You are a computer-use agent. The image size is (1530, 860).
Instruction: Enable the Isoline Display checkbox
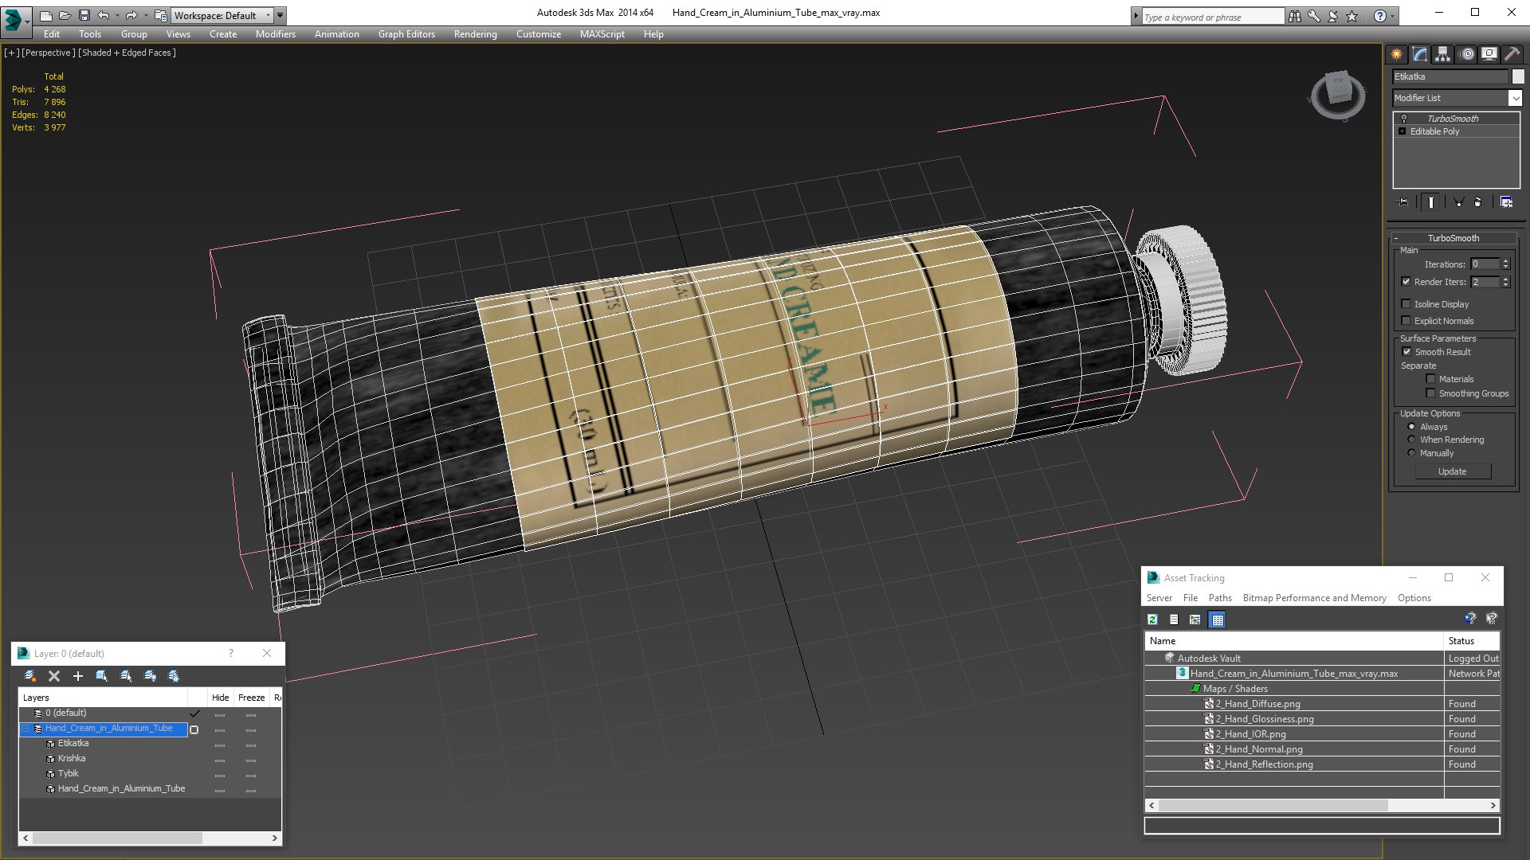(x=1406, y=304)
